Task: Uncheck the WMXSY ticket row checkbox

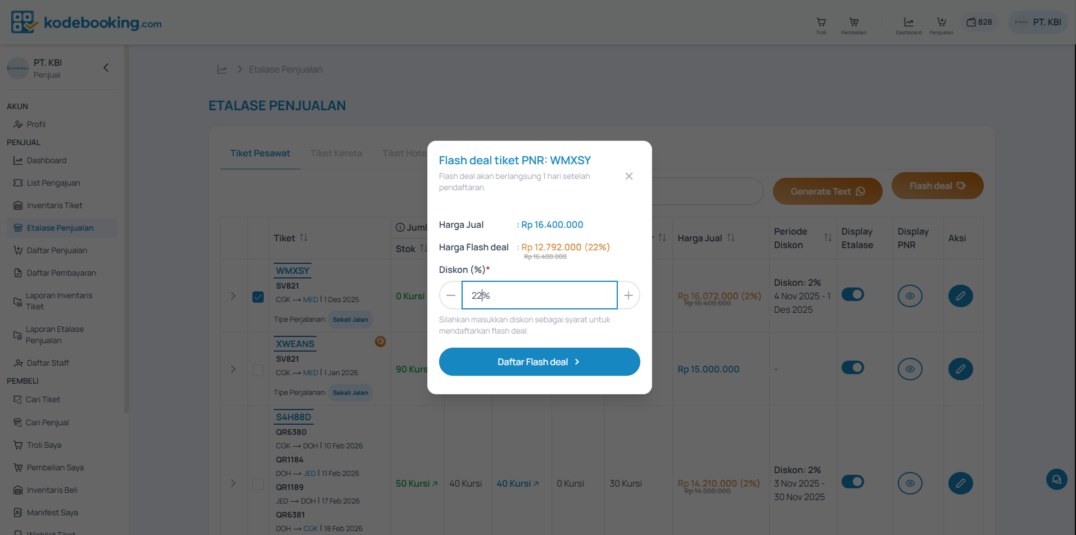Action: pos(258,296)
